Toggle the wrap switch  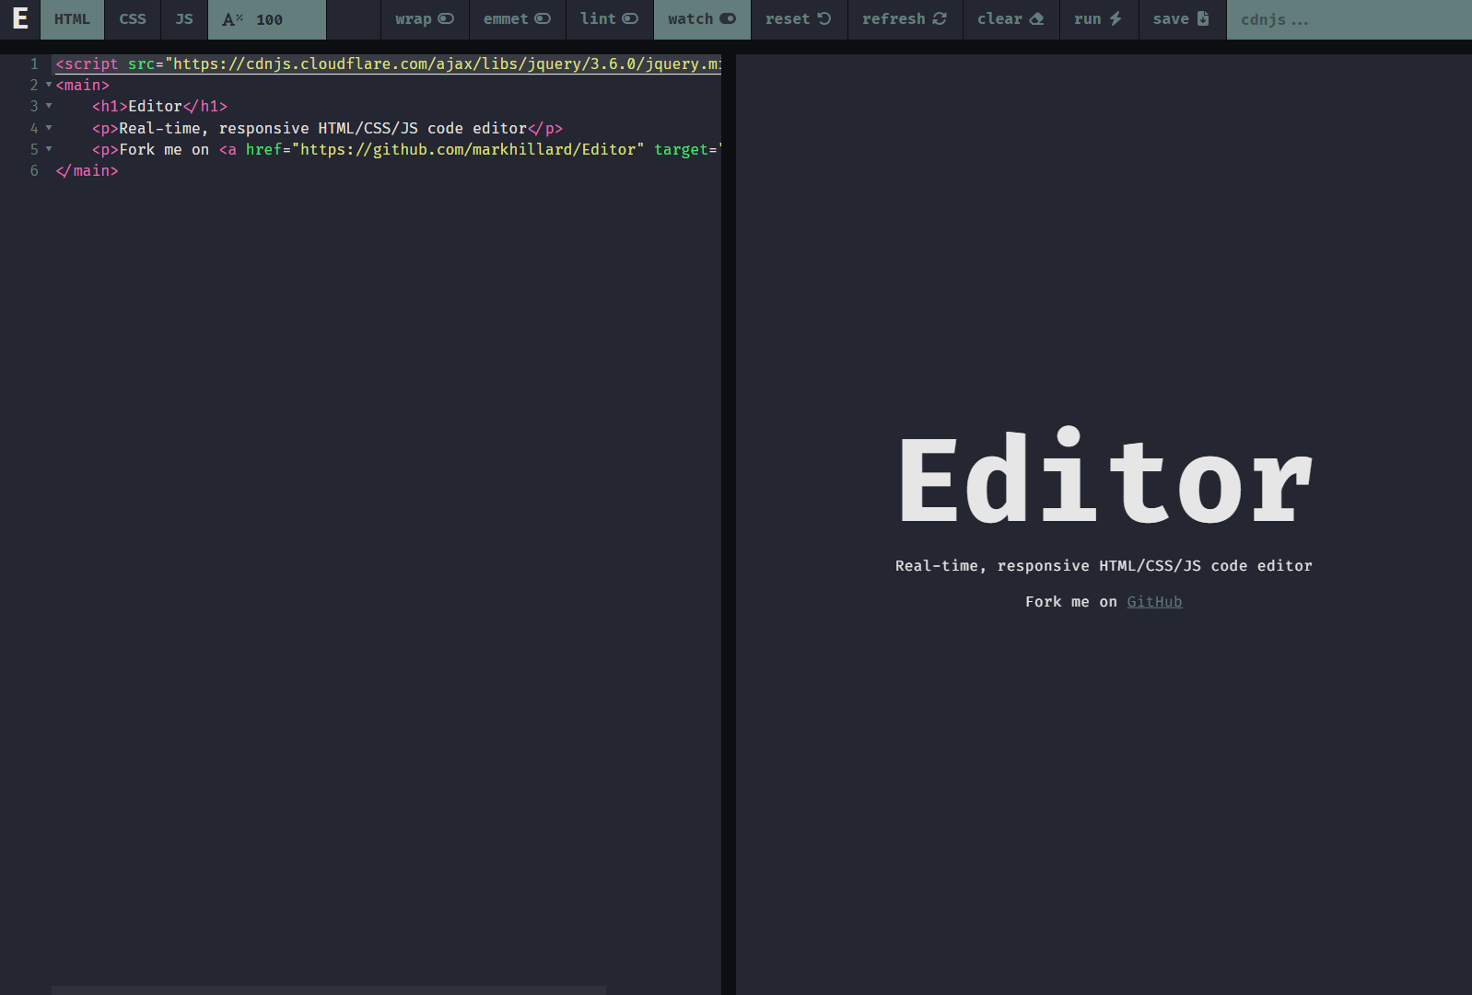[425, 19]
